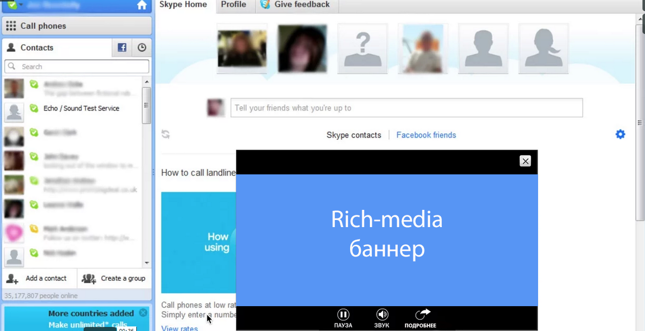
Task: Click the ponytail silhouette avatar in top row
Action: (544, 48)
